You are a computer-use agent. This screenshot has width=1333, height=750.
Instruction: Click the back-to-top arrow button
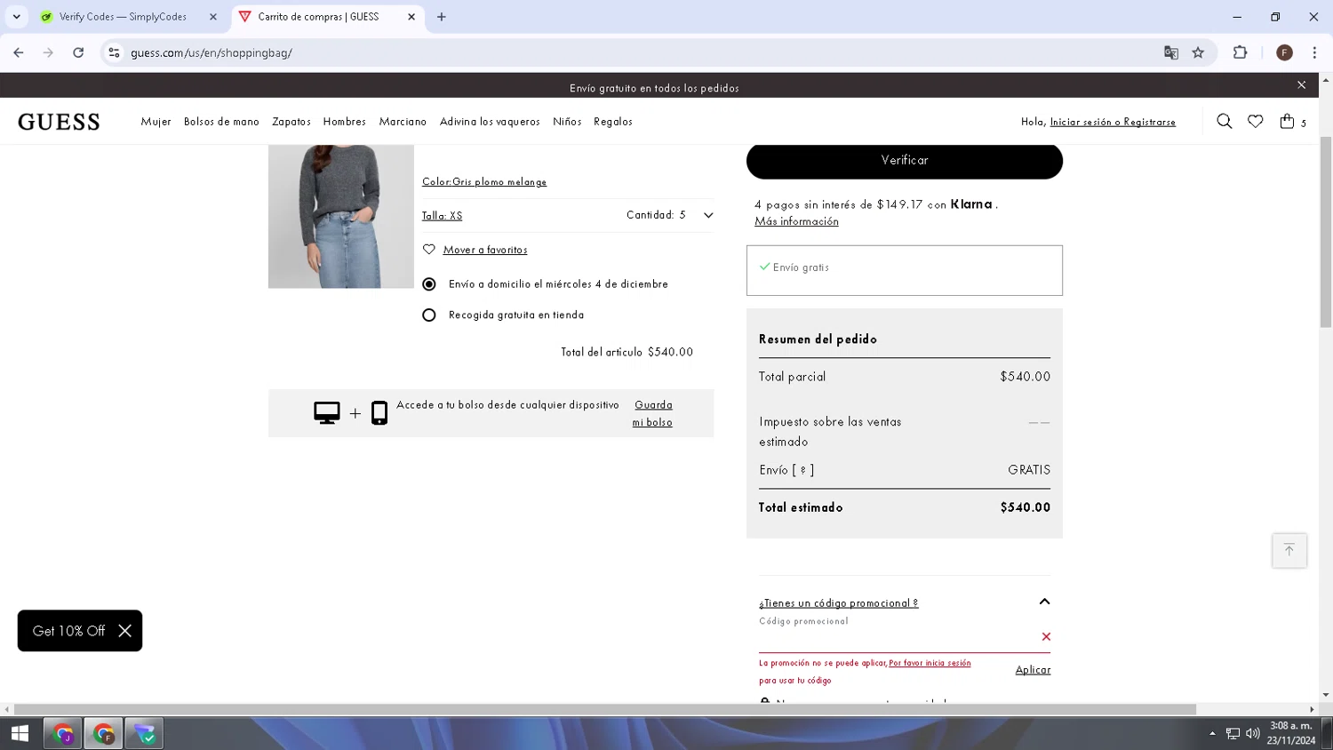click(1289, 551)
